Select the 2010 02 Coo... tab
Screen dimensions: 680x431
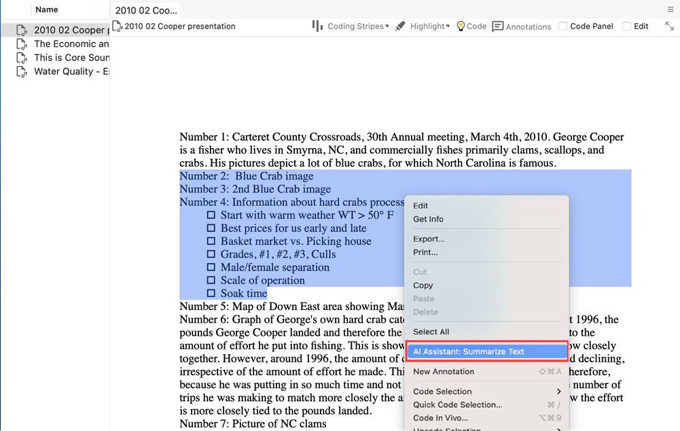tap(146, 10)
